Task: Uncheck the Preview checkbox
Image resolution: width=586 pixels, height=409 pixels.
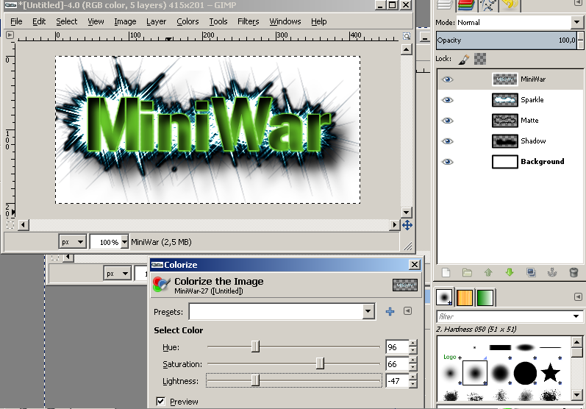Action: 161,401
